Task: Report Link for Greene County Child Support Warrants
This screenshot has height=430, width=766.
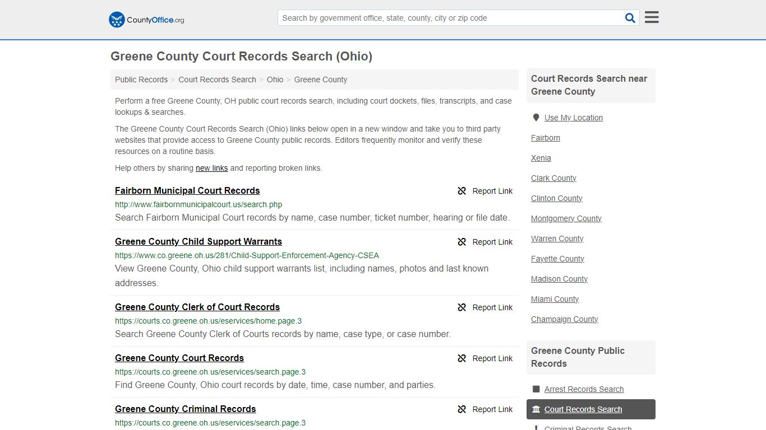Action: coord(492,242)
